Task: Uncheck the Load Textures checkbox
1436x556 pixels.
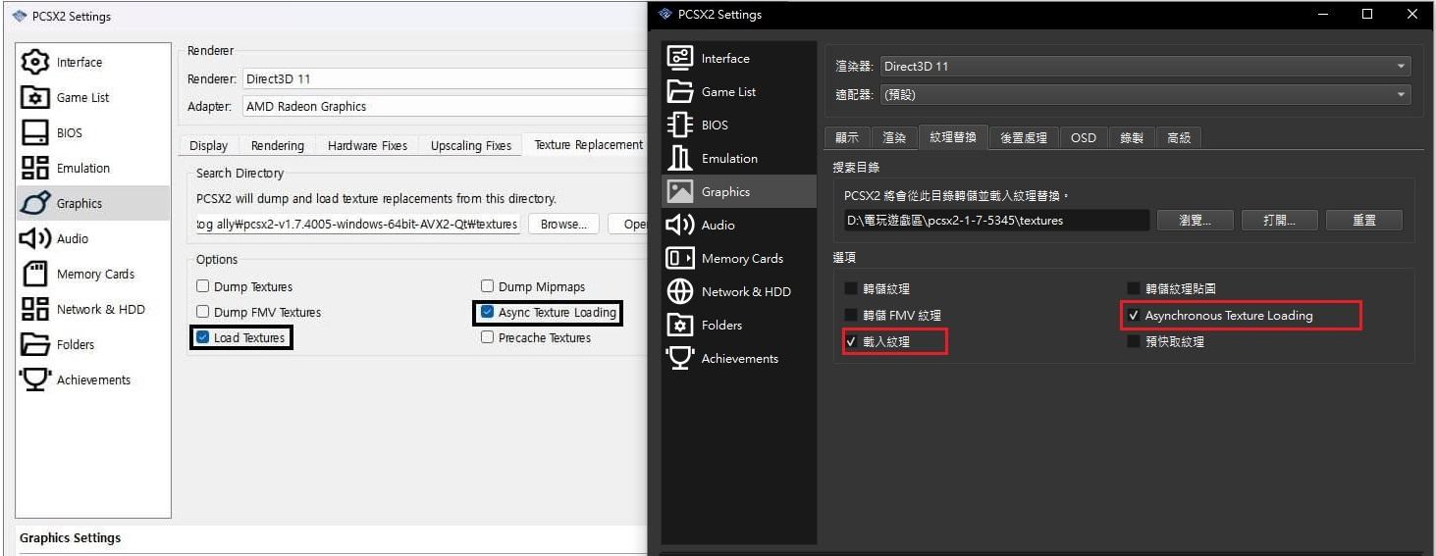Action: pyautogui.click(x=203, y=337)
